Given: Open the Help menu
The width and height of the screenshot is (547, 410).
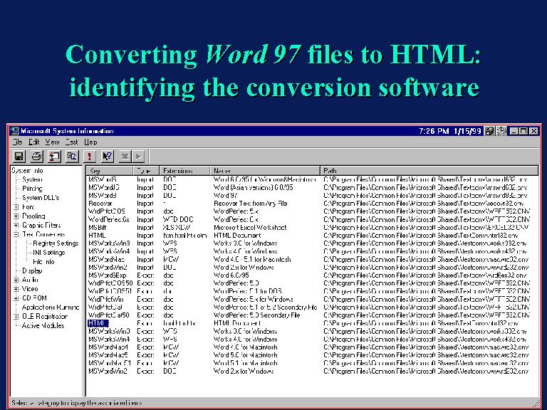Looking at the screenshot, I should pyautogui.click(x=90, y=142).
